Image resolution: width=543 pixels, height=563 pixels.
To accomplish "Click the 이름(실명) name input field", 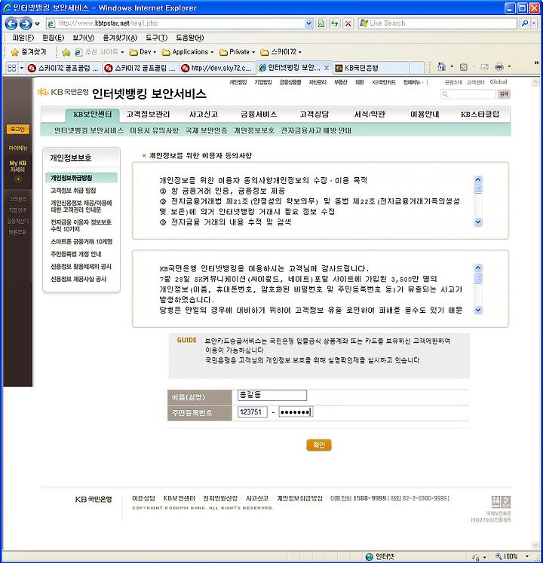I will click(x=272, y=396).
